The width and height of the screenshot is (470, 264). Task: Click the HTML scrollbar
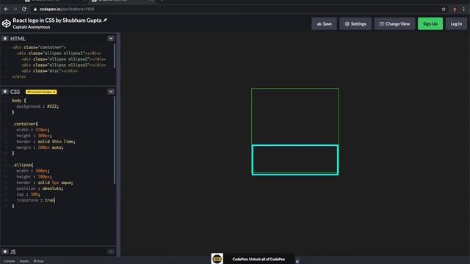(x=115, y=56)
